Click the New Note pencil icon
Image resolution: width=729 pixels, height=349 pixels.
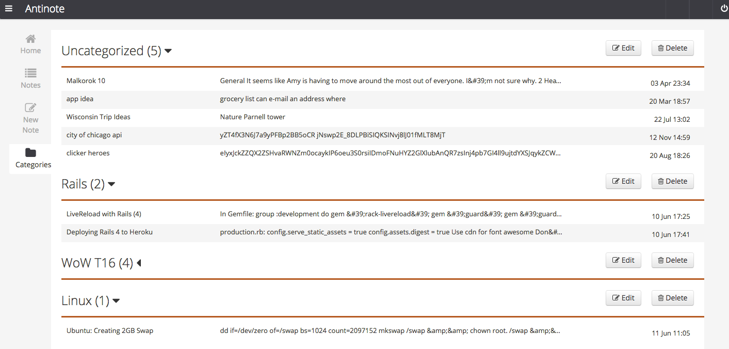[30, 108]
